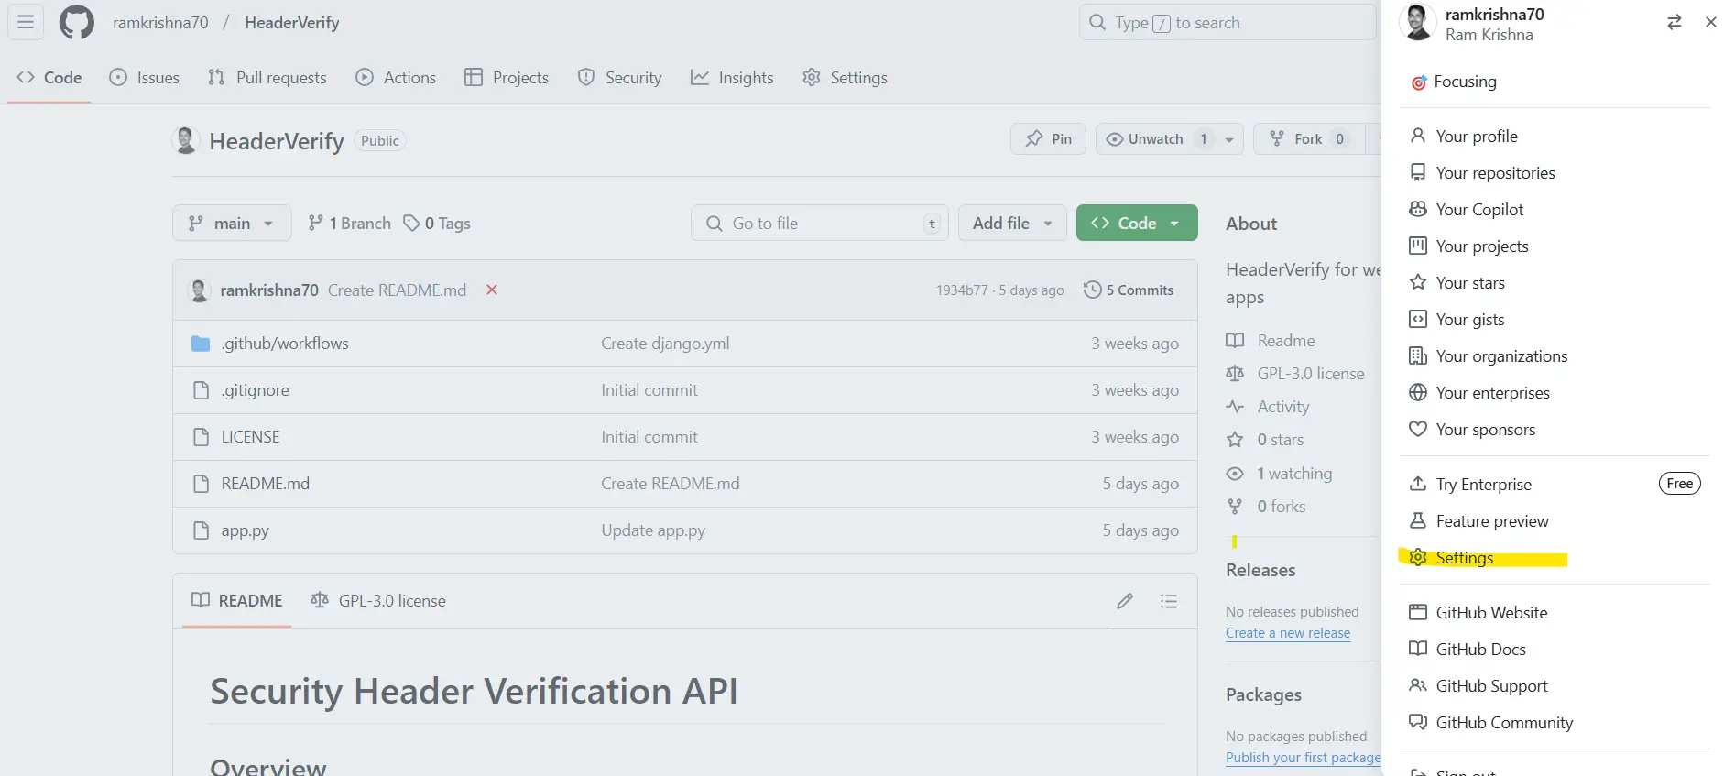
Task: Expand the main branch dropdown
Action: coord(232,224)
